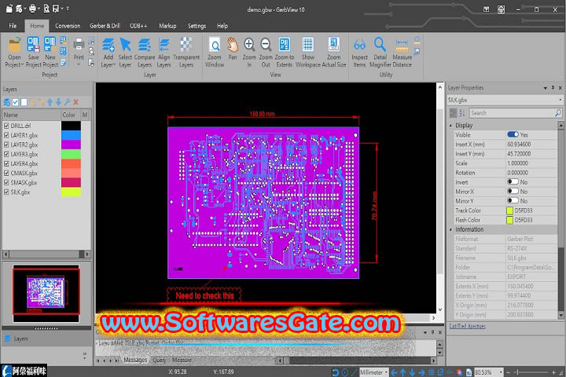Open the ODB++ ribbon tab

click(138, 26)
